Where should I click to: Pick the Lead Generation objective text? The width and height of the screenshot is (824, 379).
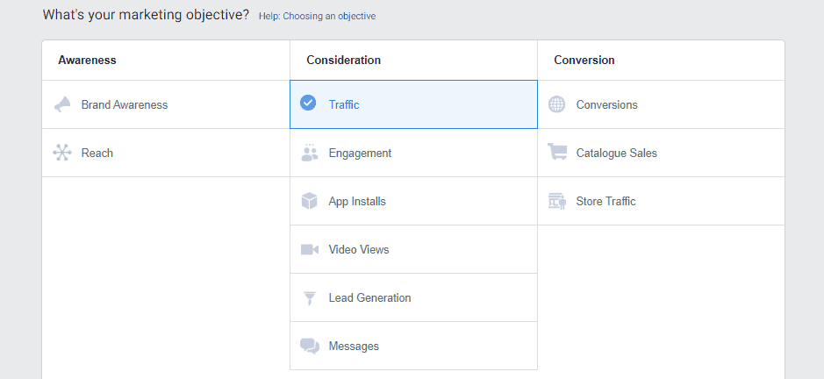tap(370, 297)
